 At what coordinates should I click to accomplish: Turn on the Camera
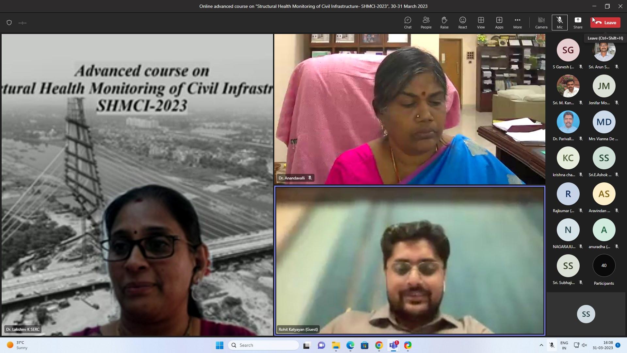pyautogui.click(x=541, y=23)
